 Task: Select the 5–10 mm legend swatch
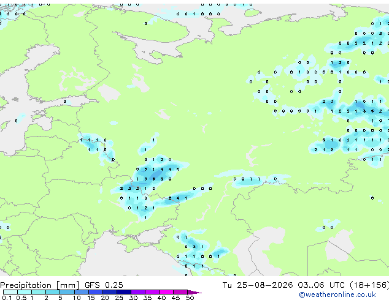(x=67, y=292)
